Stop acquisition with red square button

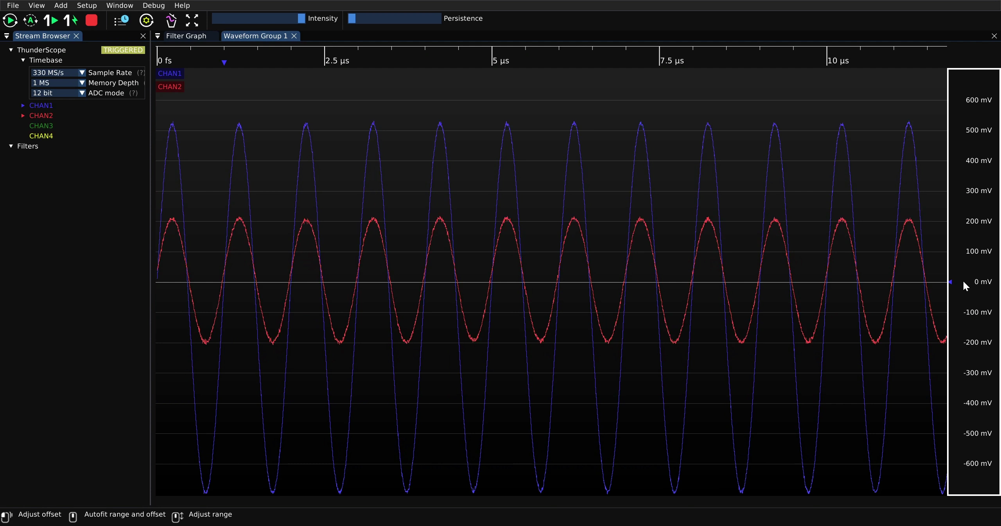91,20
